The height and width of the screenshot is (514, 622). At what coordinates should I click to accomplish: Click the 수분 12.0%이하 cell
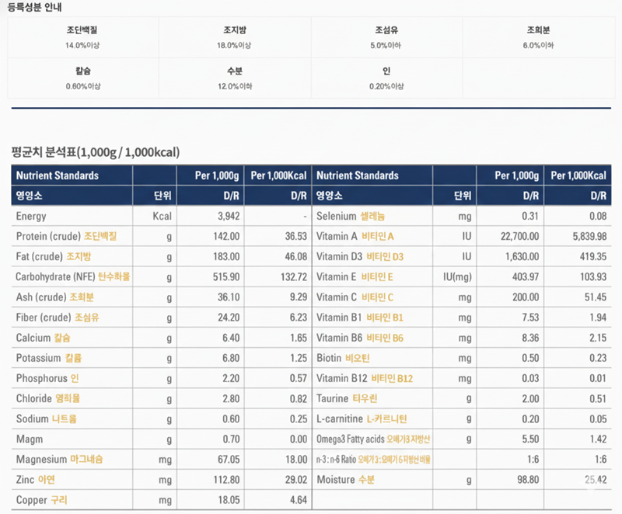tap(234, 78)
